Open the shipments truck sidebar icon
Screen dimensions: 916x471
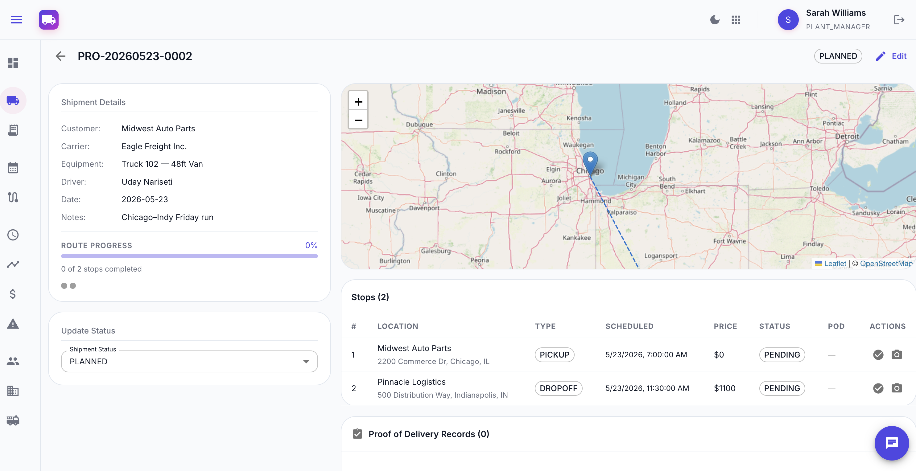(13, 100)
